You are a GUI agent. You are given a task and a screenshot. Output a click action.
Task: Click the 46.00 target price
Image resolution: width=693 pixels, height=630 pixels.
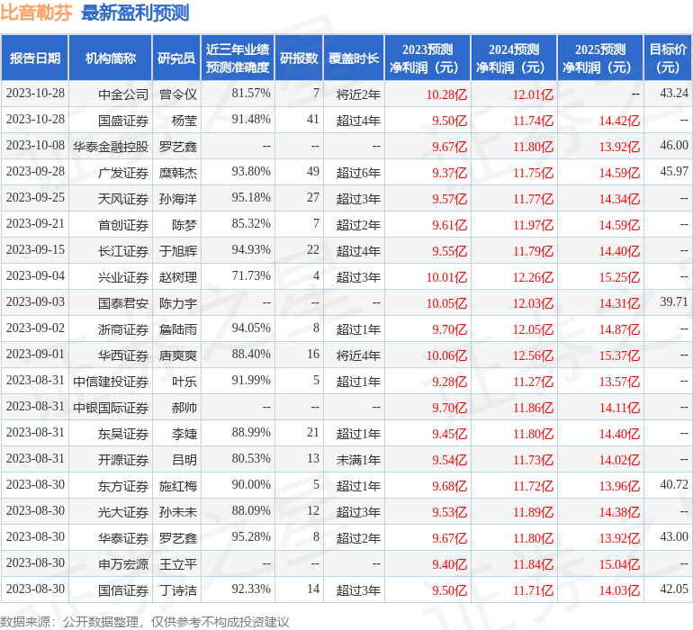pyautogui.click(x=674, y=145)
